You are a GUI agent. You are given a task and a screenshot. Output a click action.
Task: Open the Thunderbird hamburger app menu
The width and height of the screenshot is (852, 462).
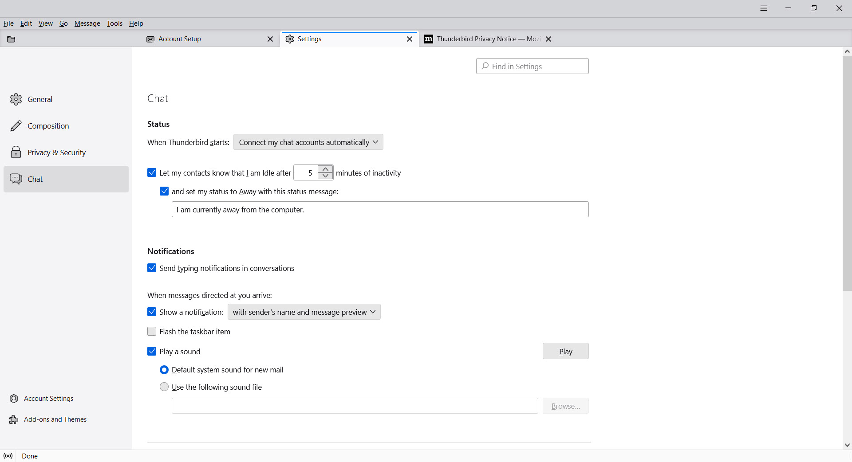[x=763, y=8]
